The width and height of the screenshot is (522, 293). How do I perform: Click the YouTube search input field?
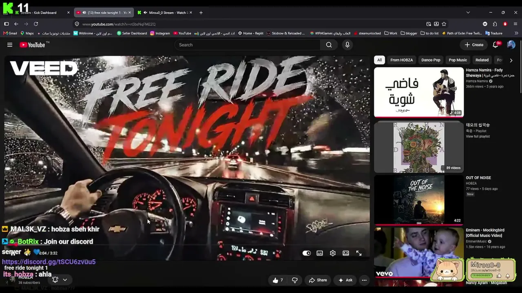[248, 45]
